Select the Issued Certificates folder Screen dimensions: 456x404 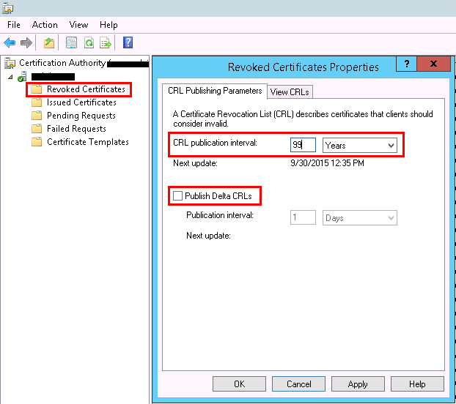point(81,102)
